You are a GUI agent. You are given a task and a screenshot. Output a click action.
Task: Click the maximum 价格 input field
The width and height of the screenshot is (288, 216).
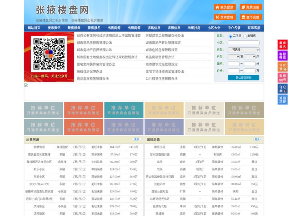coord(250,71)
